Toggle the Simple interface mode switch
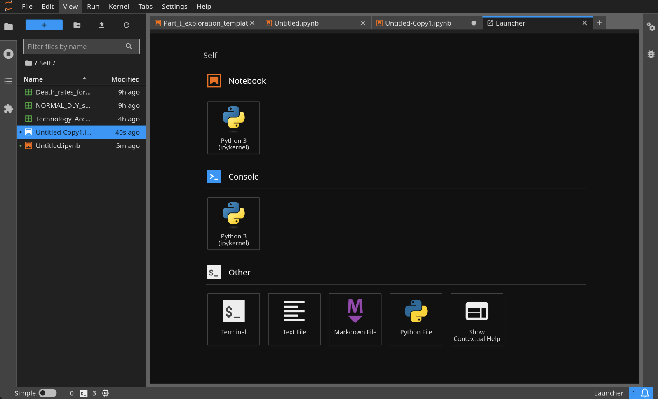Viewport: 658px width, 399px height. [47, 393]
